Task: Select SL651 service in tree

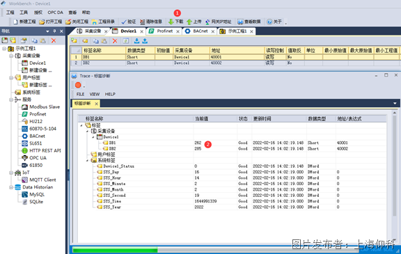Action: tap(36, 143)
